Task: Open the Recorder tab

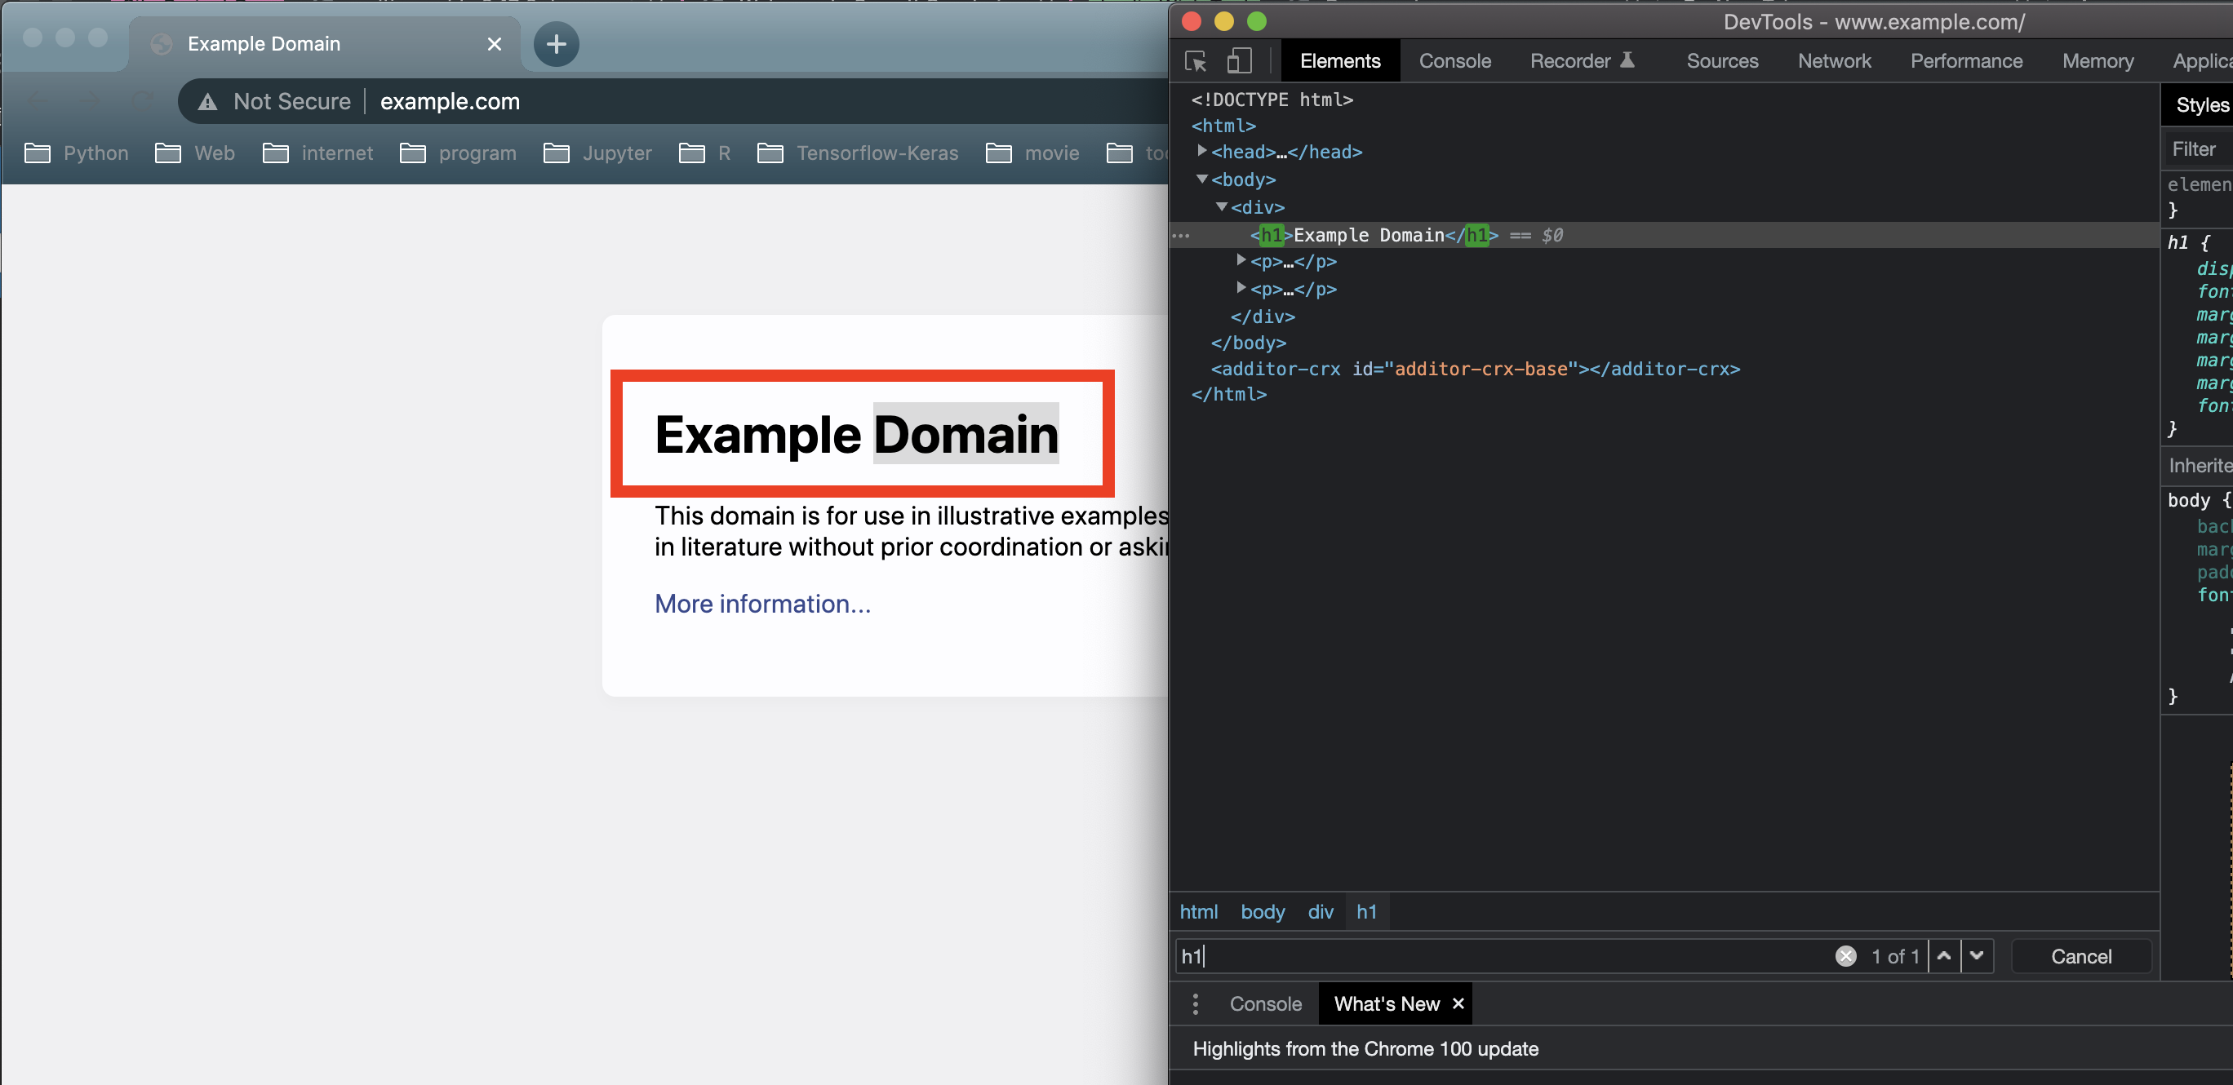Action: click(1583, 60)
